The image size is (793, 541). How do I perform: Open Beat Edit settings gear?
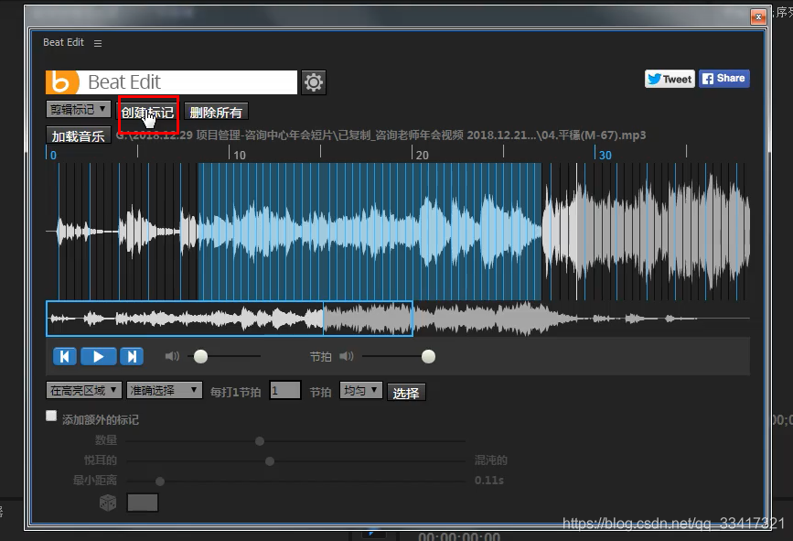pos(314,82)
